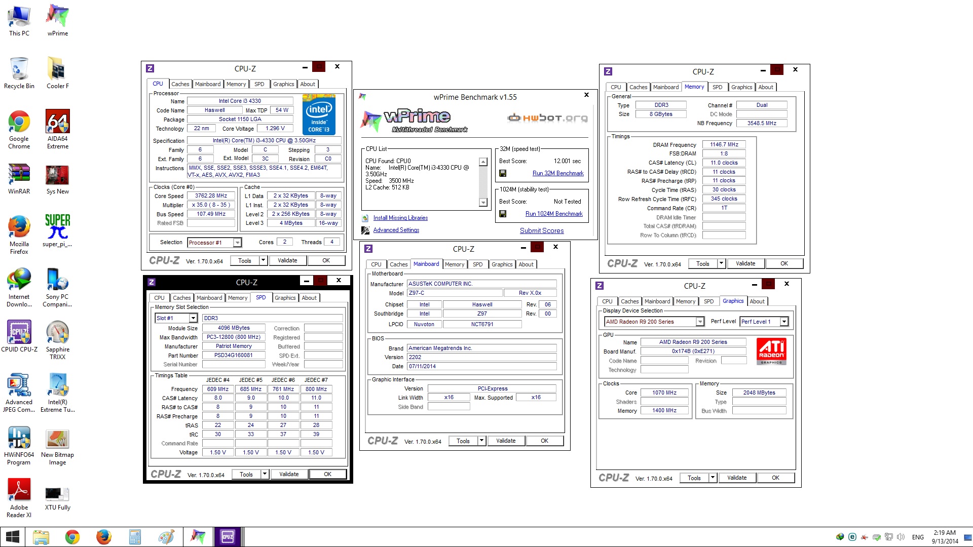Open Advanced Settings link in wPrime

396,230
